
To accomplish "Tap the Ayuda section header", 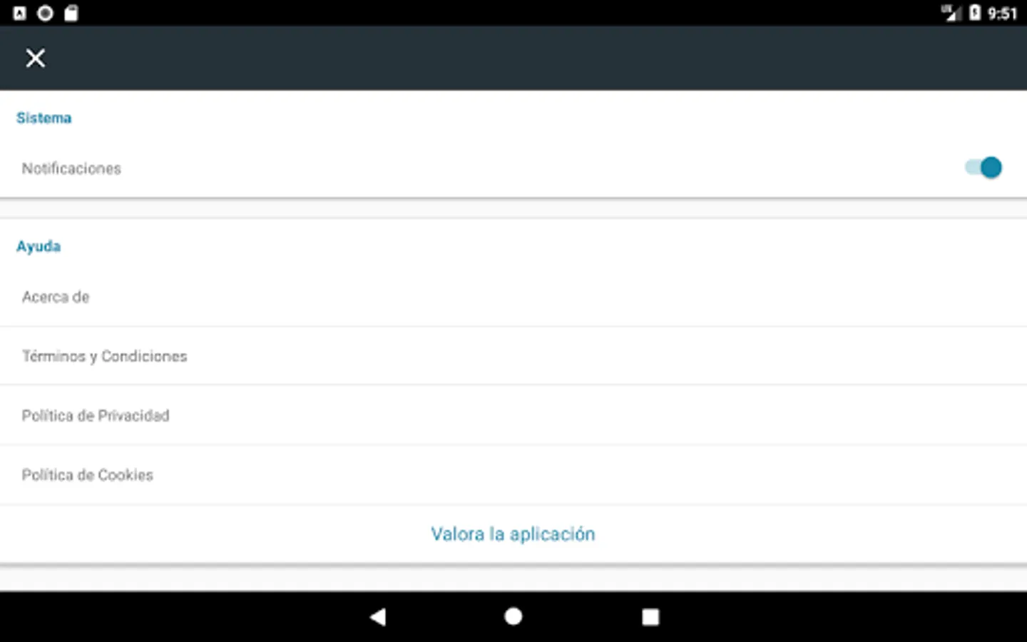I will click(x=39, y=246).
